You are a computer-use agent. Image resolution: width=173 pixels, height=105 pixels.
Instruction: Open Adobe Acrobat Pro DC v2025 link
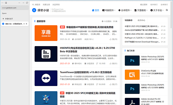pos(152,101)
